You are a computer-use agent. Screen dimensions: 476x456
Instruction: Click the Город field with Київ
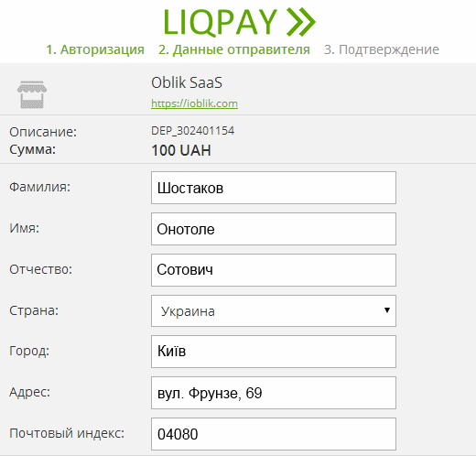[x=274, y=352]
